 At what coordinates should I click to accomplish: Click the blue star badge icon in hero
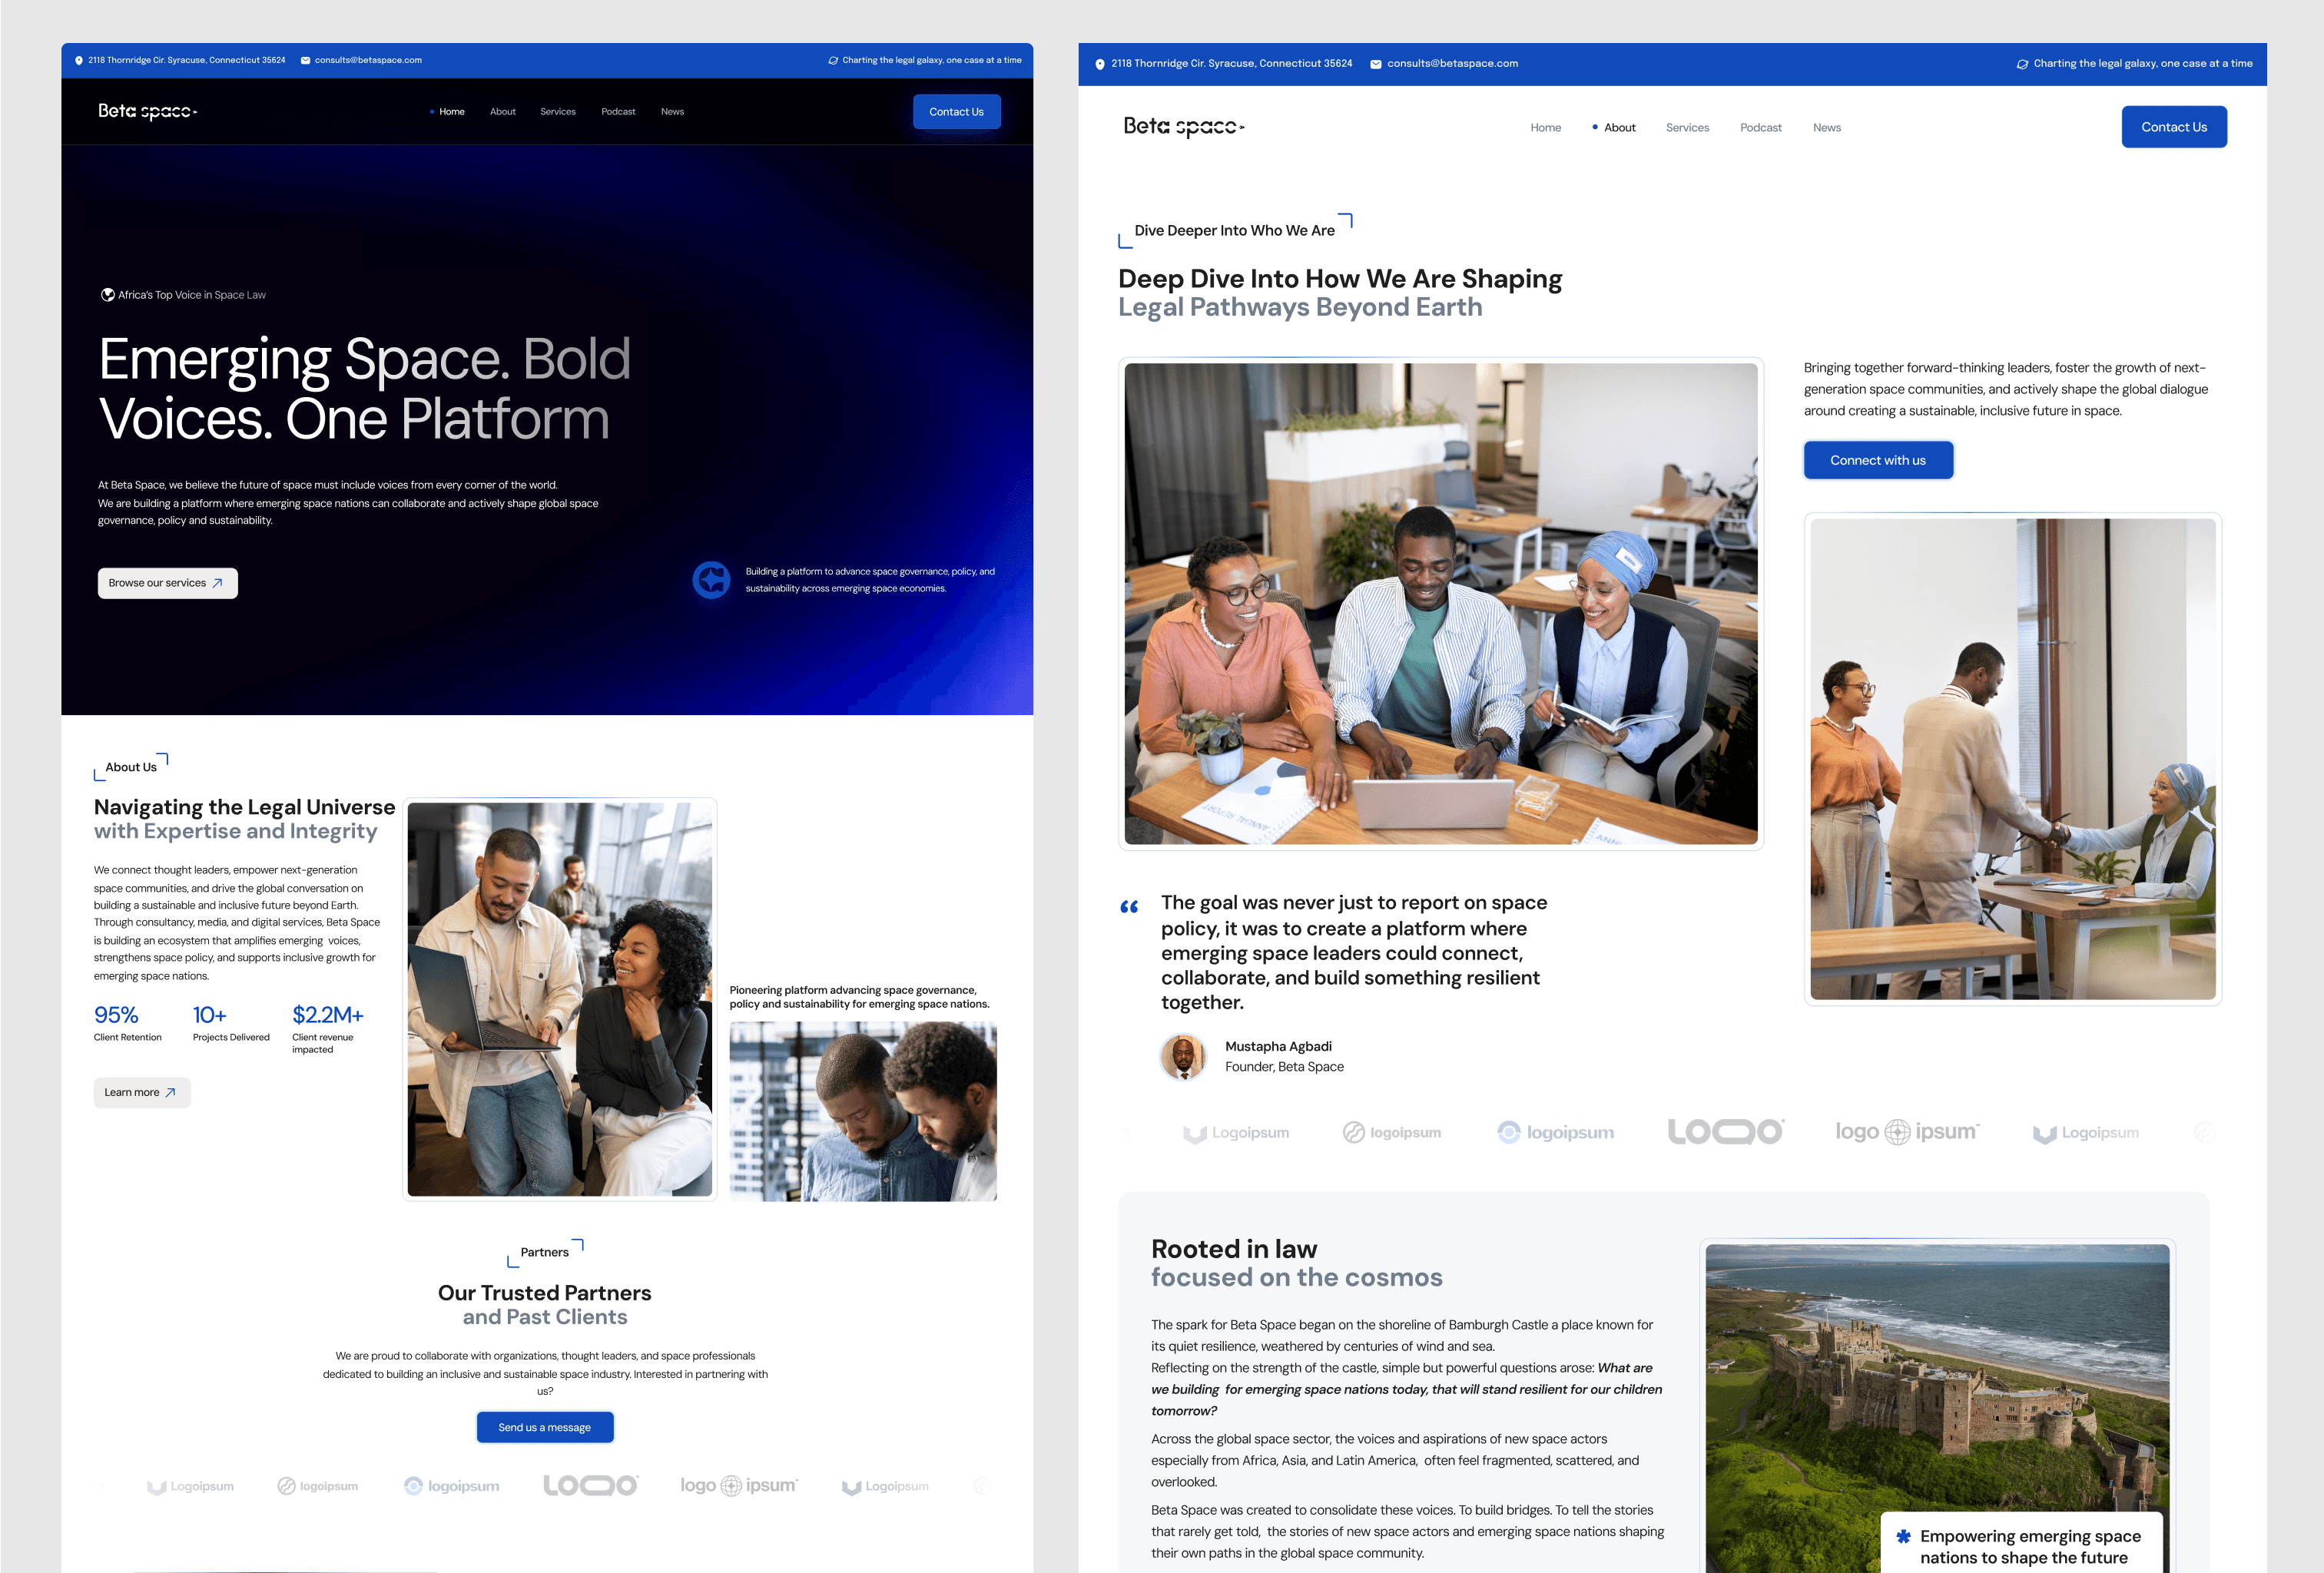click(x=711, y=580)
